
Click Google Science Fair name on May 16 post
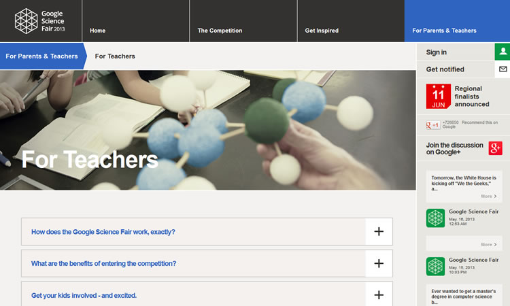point(473,211)
